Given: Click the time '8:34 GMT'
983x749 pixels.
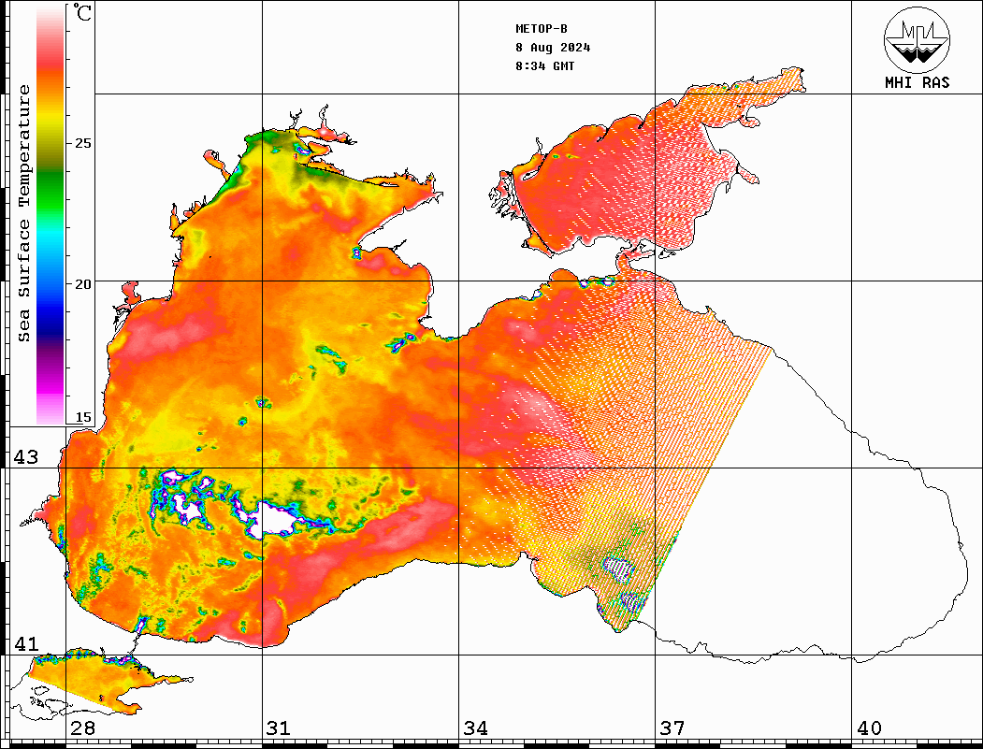Looking at the screenshot, I should (x=545, y=65).
